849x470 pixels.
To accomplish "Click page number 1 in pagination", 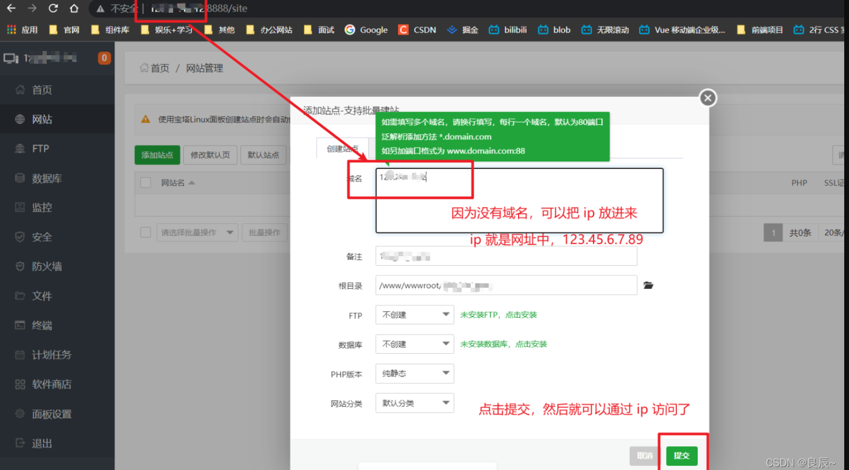I will pos(773,233).
